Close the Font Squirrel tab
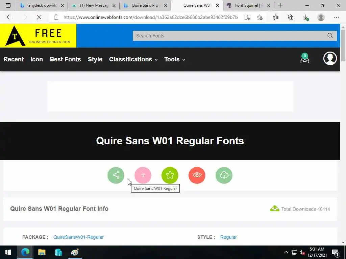The width and height of the screenshot is (346, 259). (x=269, y=6)
